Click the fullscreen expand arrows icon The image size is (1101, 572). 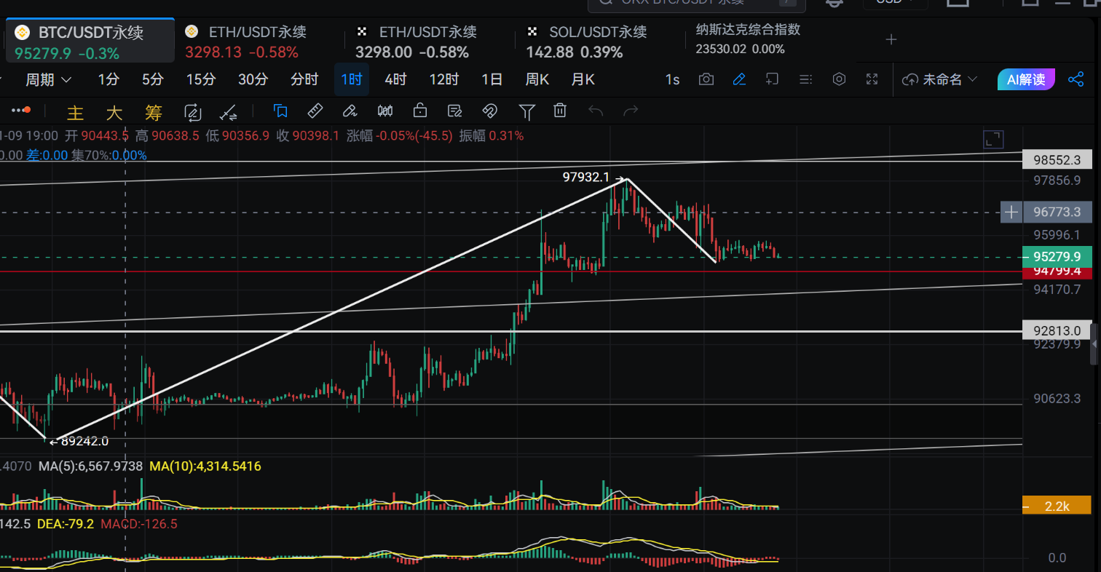(x=872, y=79)
